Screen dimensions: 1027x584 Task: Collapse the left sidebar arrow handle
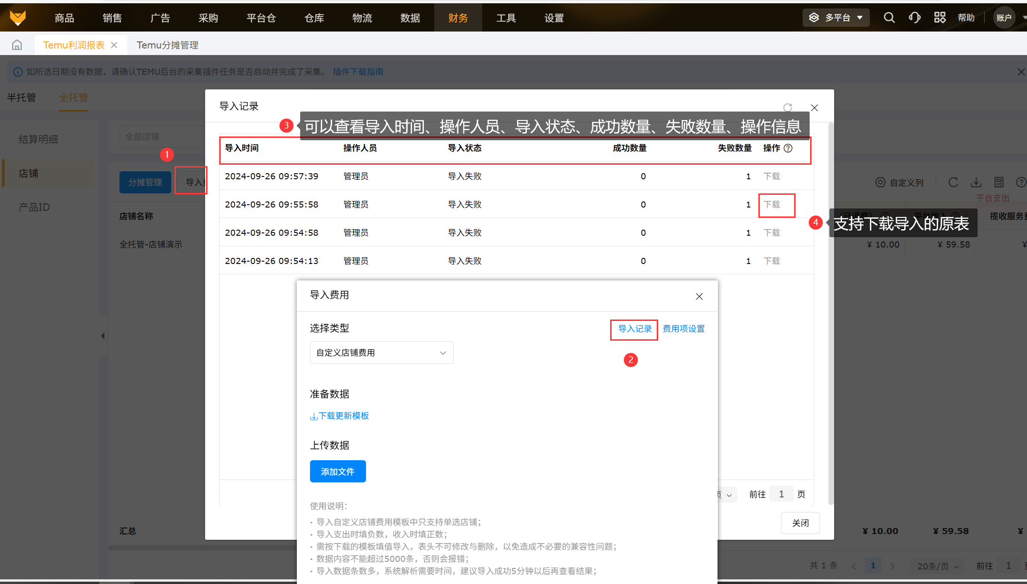coord(103,336)
